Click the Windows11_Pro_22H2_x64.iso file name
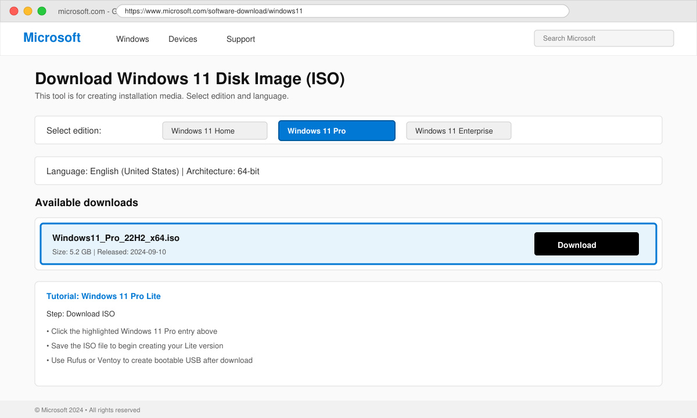 click(x=116, y=238)
